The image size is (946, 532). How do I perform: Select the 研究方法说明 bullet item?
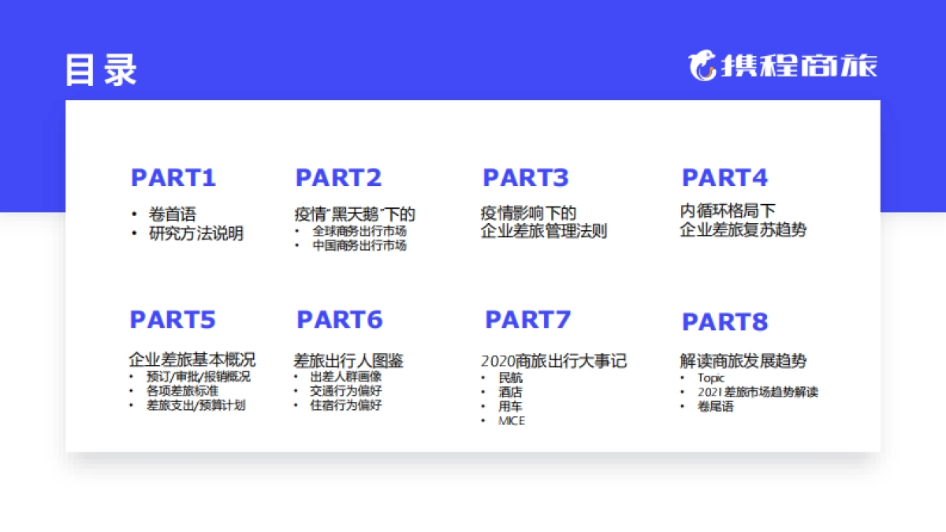click(196, 234)
